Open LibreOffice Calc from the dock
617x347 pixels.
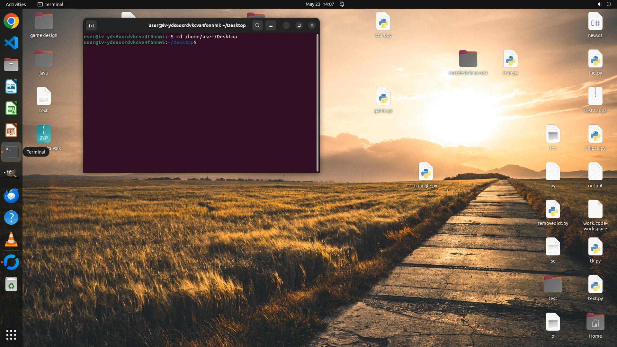(11, 109)
